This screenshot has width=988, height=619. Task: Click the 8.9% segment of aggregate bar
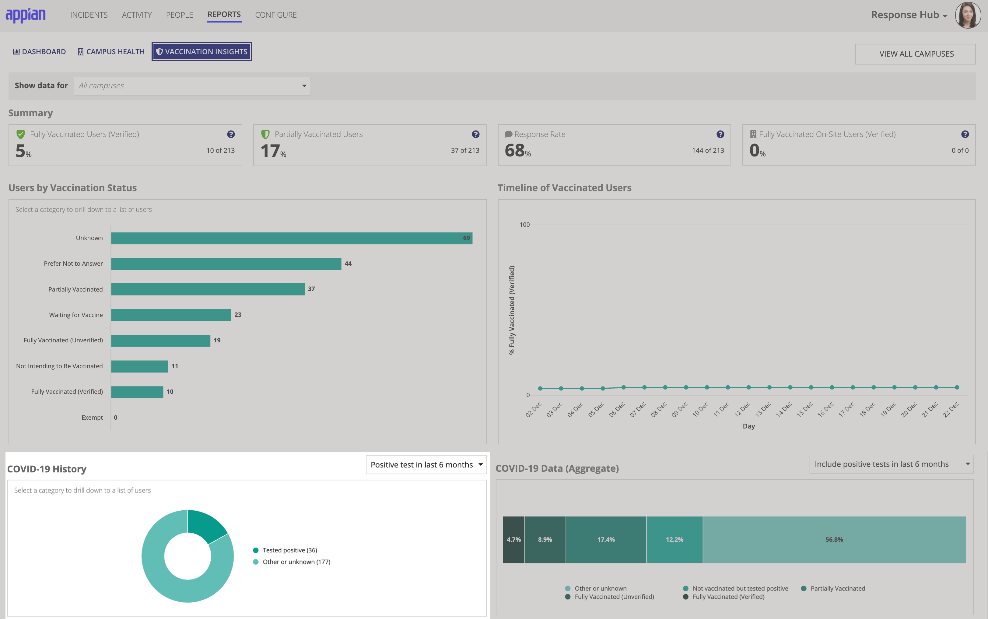coord(545,540)
